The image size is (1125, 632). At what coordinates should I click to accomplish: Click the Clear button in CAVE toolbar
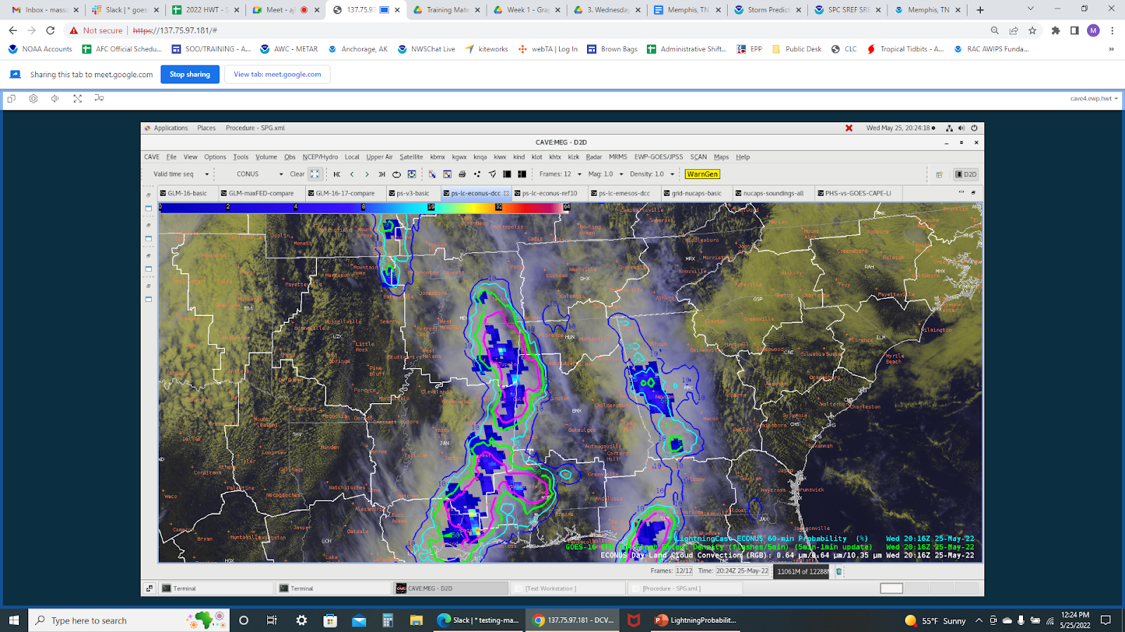click(297, 174)
